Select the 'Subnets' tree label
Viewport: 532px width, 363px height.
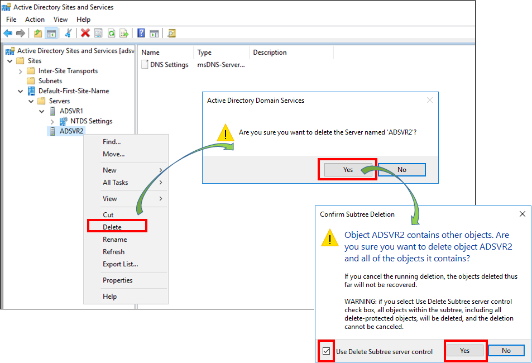pos(50,81)
